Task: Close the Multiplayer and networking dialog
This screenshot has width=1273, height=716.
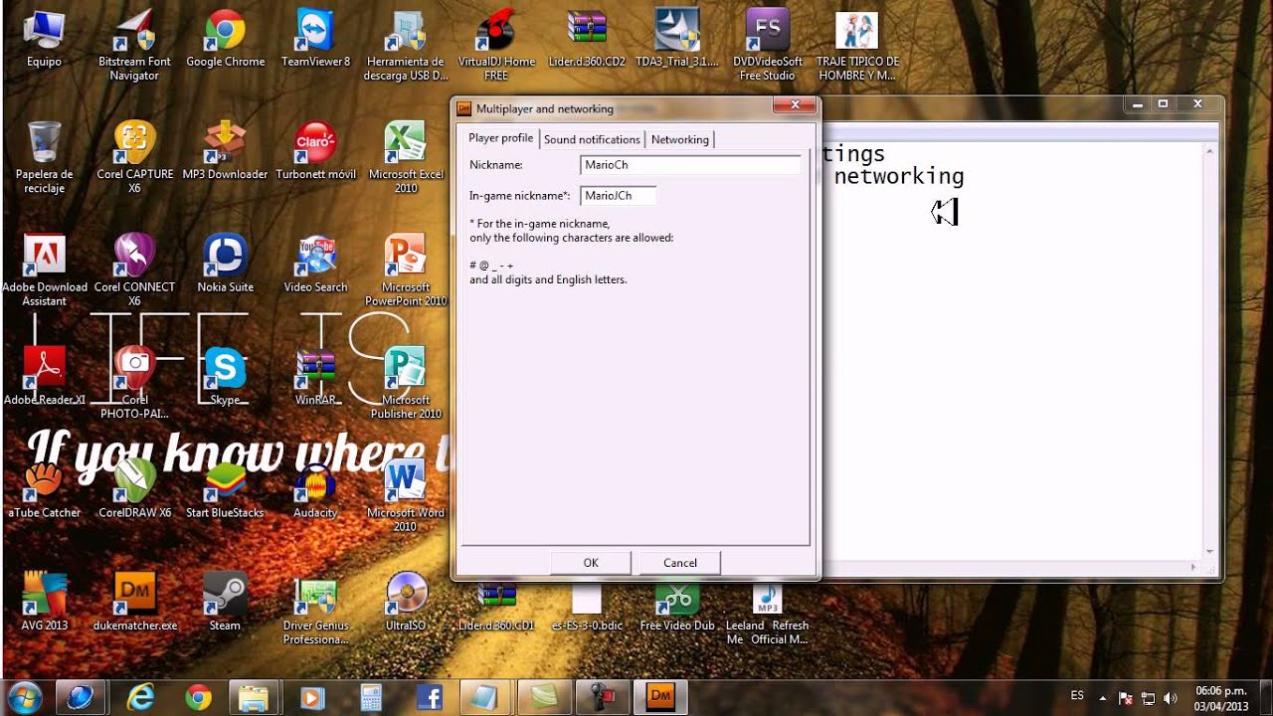Action: click(x=795, y=104)
